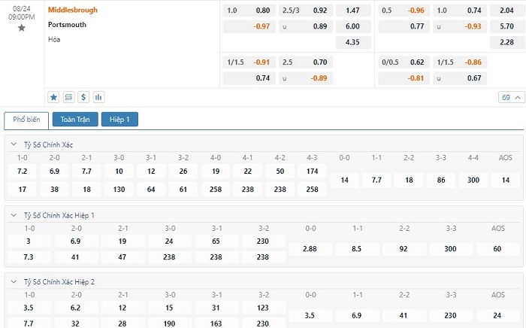
Task: Collapse the Tỷ Số Chính Xác Hiệp 2 section
Action: tap(14, 281)
